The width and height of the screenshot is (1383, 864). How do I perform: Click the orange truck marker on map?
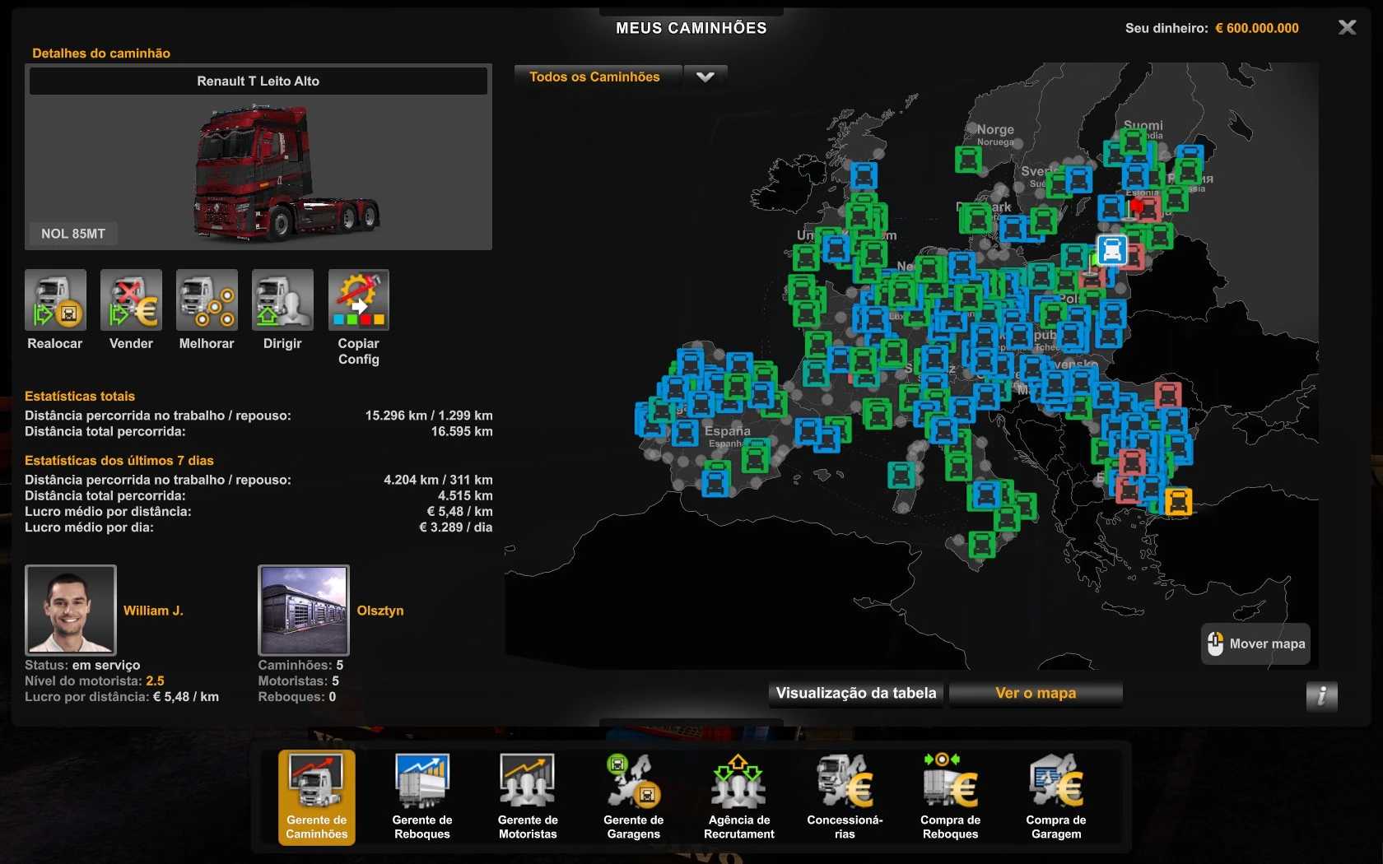1178,500
